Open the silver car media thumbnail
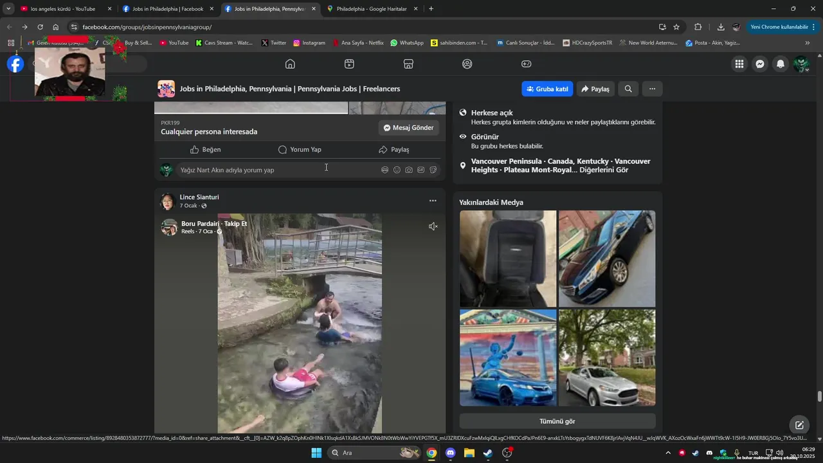The image size is (823, 463). [x=607, y=358]
